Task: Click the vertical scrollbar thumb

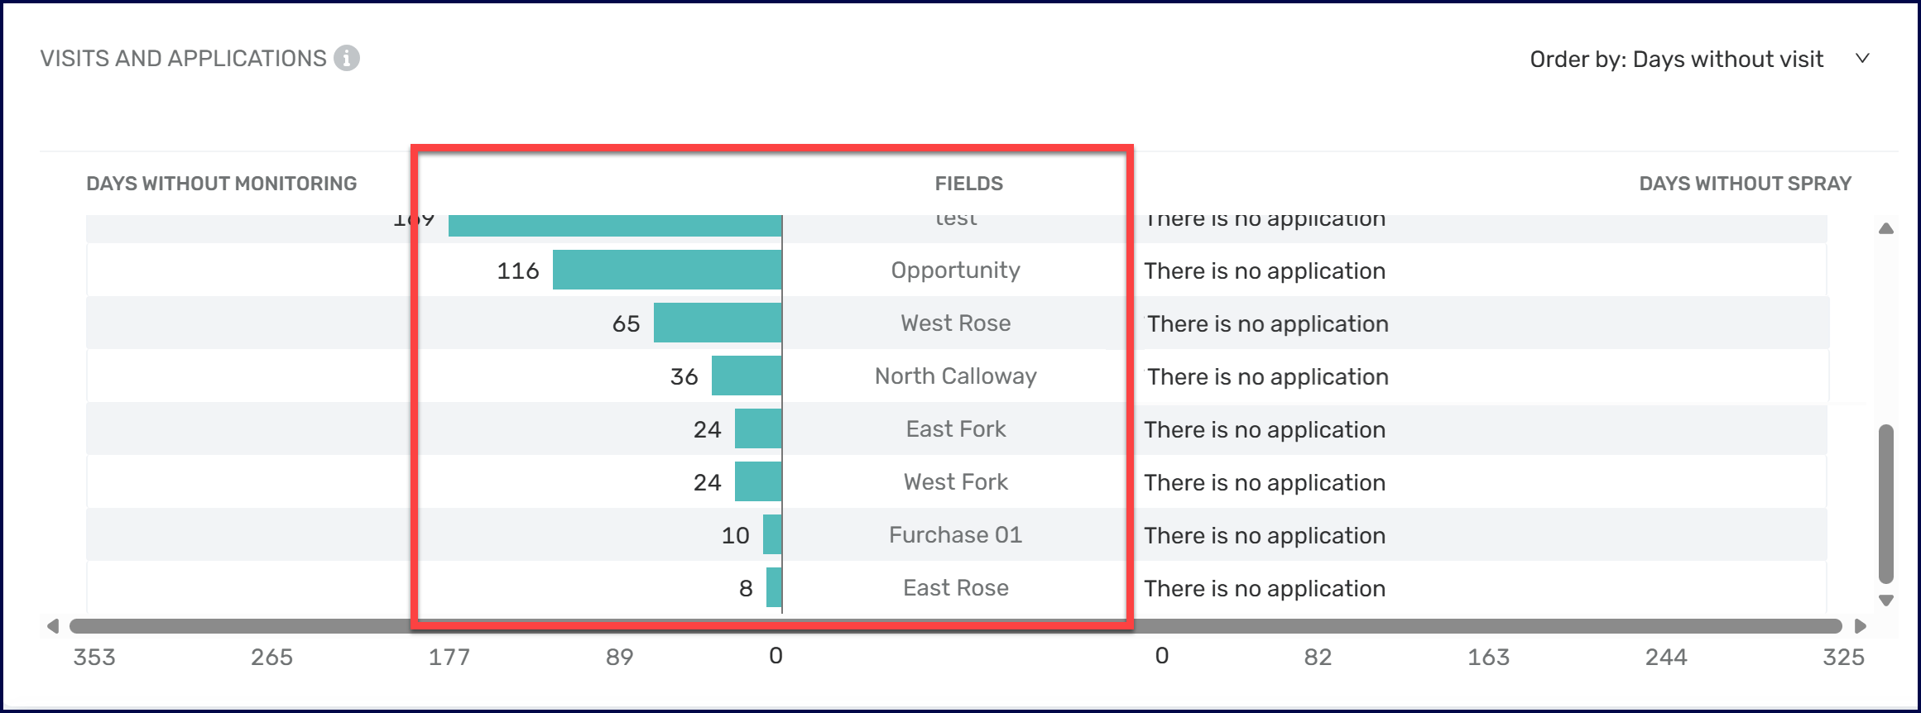Action: pos(1886,505)
